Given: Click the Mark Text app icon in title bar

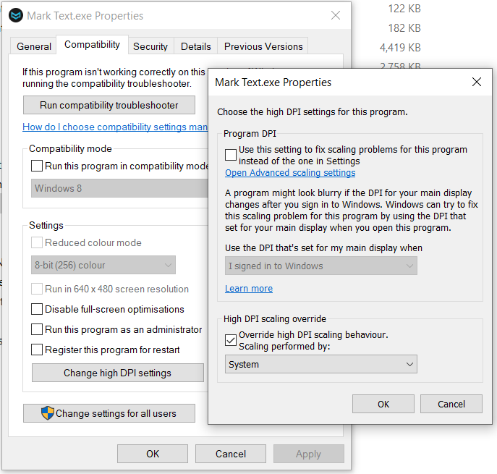Looking at the screenshot, I should click(16, 15).
